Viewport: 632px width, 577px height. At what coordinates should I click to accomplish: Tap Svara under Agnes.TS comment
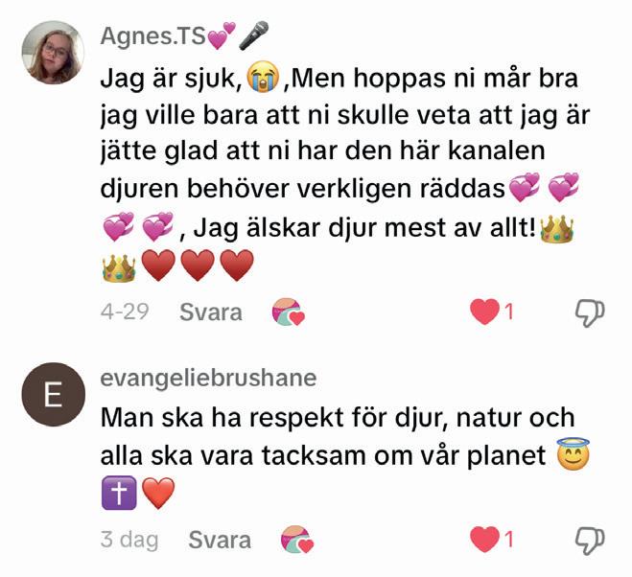pos(211,312)
